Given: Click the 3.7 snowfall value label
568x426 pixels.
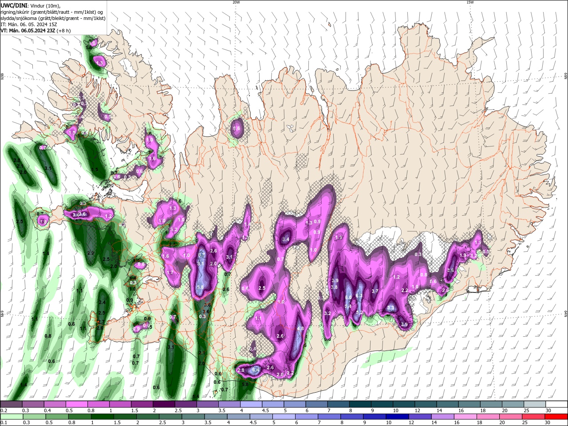Looking at the screenshot, I should pyautogui.click(x=375, y=292).
